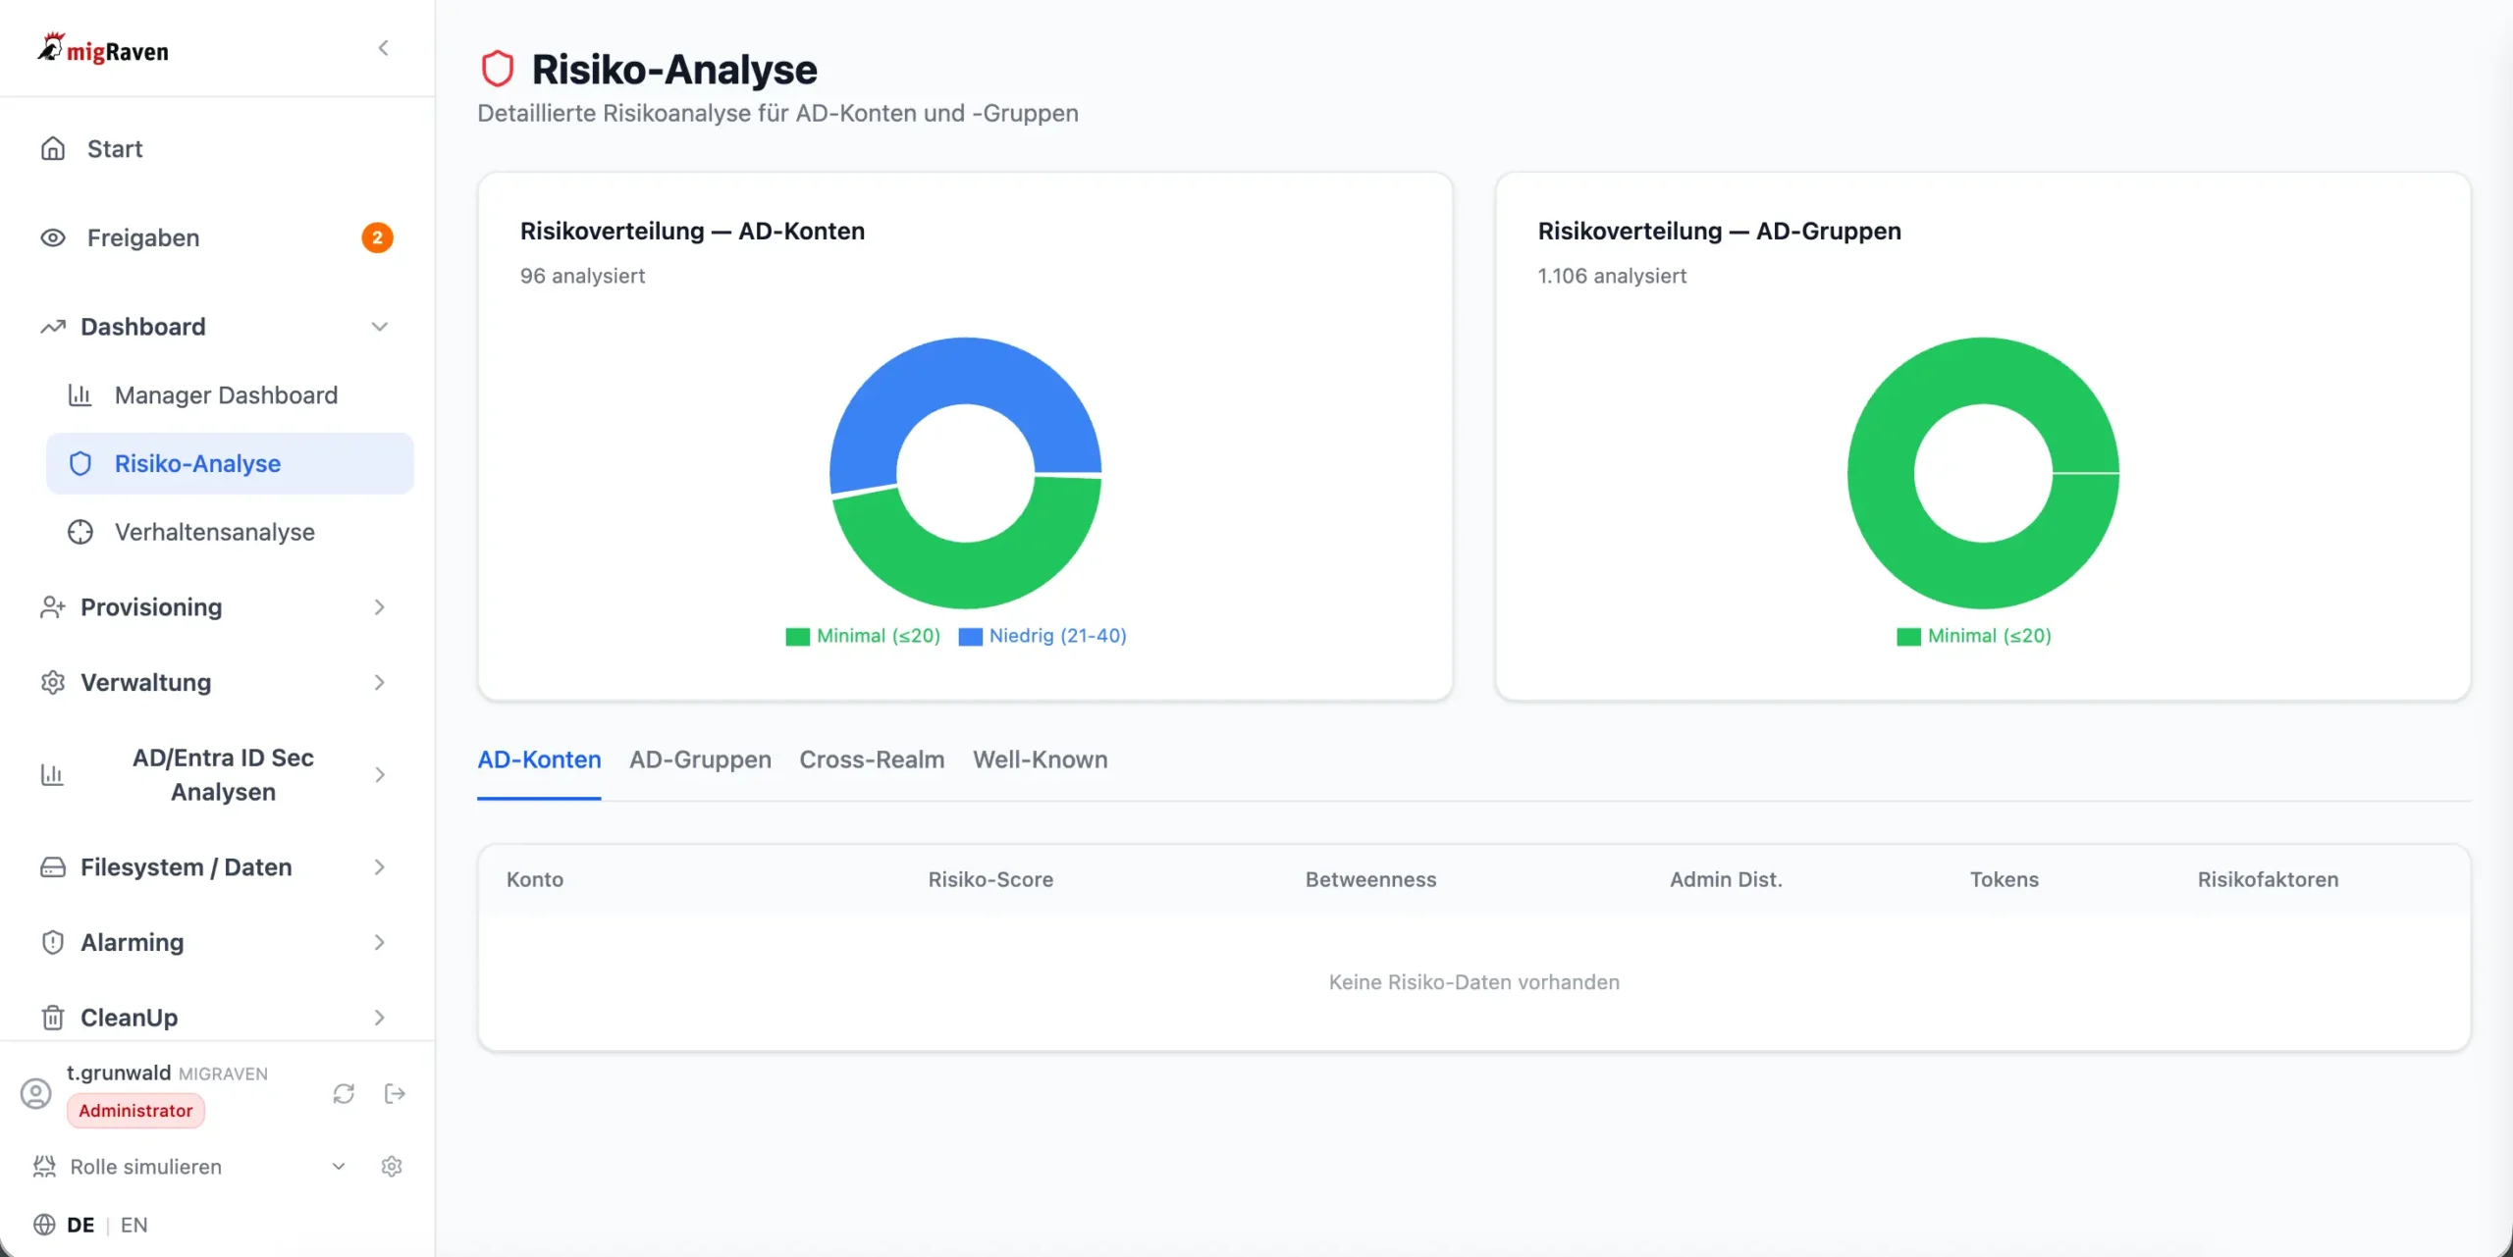Image resolution: width=2513 pixels, height=1257 pixels.
Task: Open the Rolle simulieren dropdown
Action: tap(338, 1166)
